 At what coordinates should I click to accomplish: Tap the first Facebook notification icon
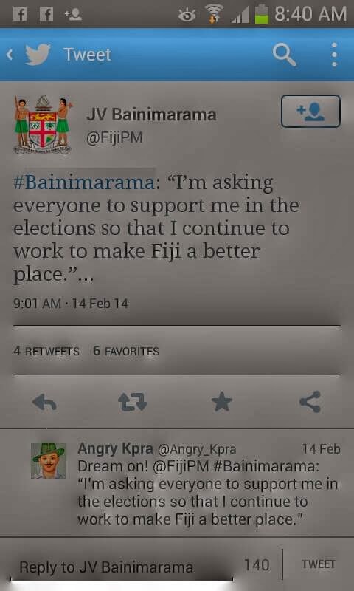click(20, 15)
